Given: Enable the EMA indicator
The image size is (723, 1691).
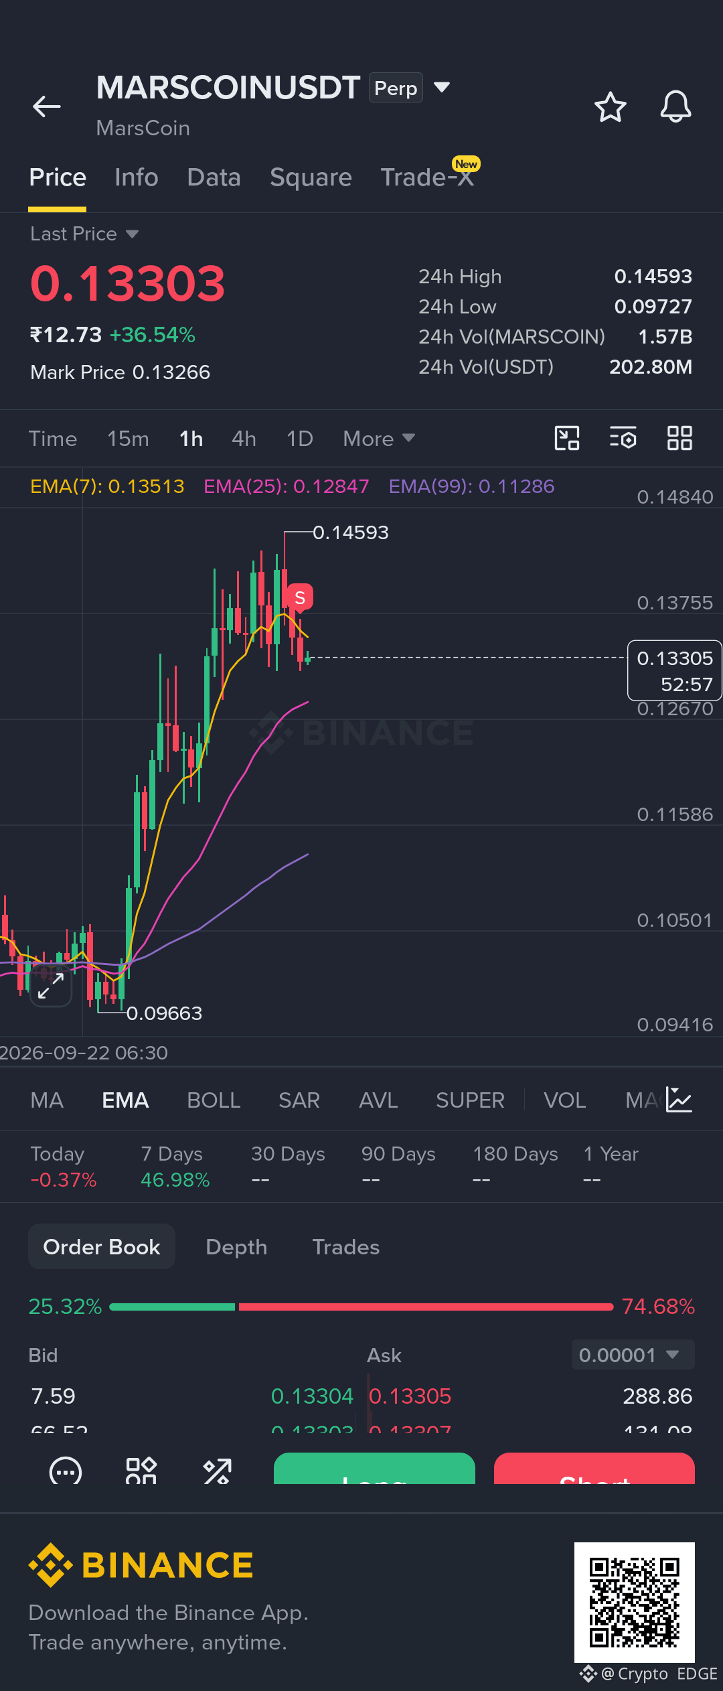Looking at the screenshot, I should (125, 1100).
